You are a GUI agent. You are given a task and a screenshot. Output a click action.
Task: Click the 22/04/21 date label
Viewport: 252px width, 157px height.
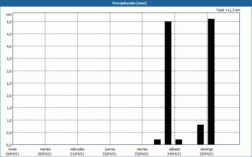[x=110, y=154]
